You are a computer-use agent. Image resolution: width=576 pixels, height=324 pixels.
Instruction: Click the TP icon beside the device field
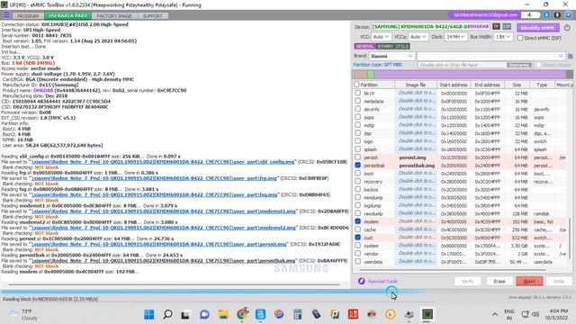pyautogui.click(x=496, y=27)
